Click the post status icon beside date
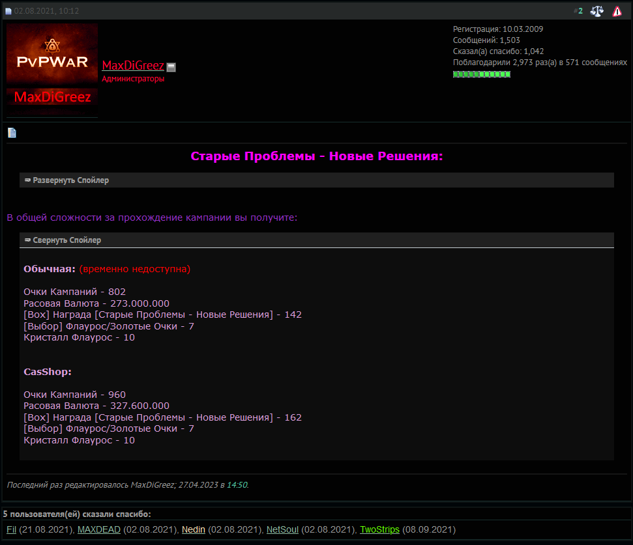633x545 pixels. 8,11
